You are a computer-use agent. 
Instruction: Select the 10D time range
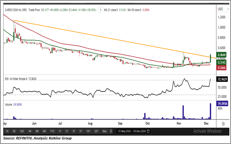pyautogui.click(x=22, y=131)
